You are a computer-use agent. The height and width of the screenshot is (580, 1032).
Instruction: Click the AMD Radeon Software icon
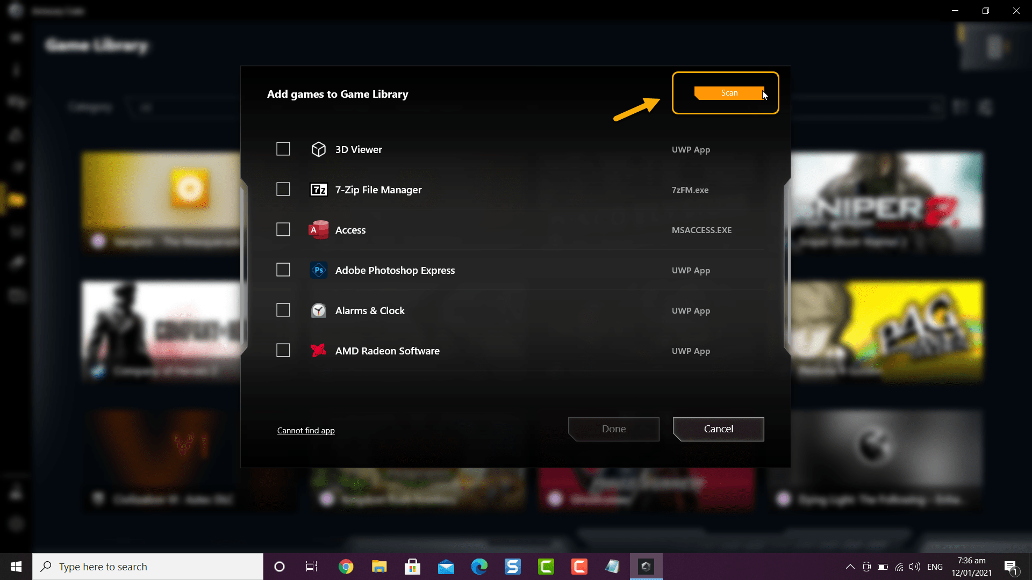tap(318, 351)
